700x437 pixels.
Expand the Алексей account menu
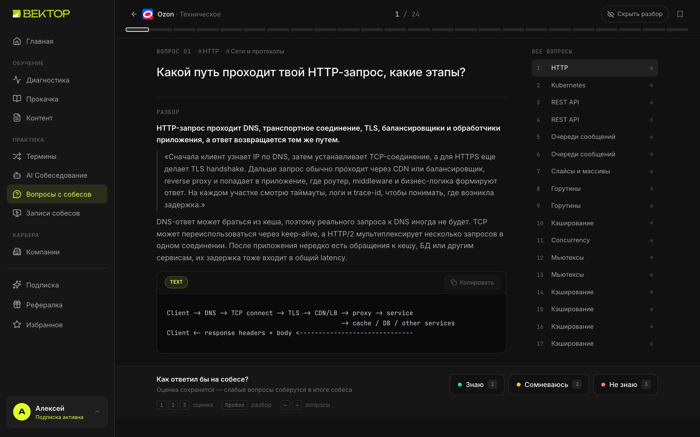pyautogui.click(x=57, y=412)
